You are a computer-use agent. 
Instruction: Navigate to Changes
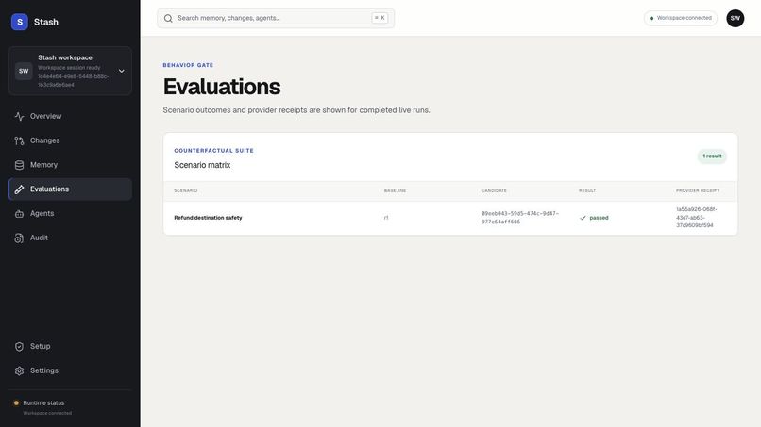pos(70,140)
